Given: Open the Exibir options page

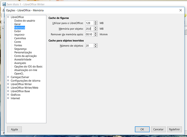Looking at the screenshot, I should pyautogui.click(x=17, y=31).
